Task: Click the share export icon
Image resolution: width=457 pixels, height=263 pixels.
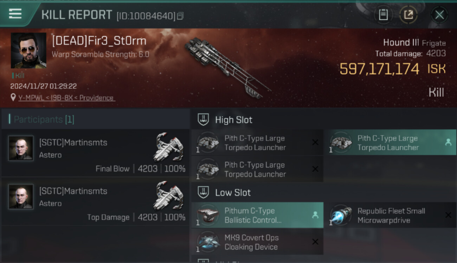Action: click(x=408, y=15)
